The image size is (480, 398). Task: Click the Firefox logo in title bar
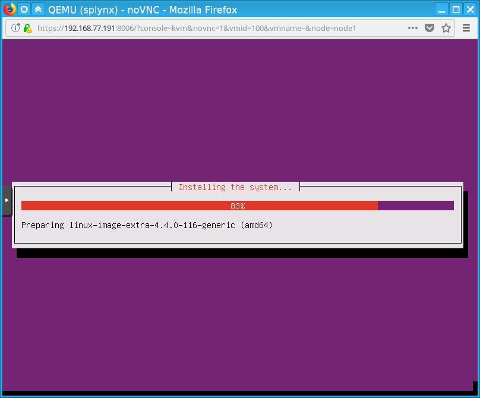[10, 9]
